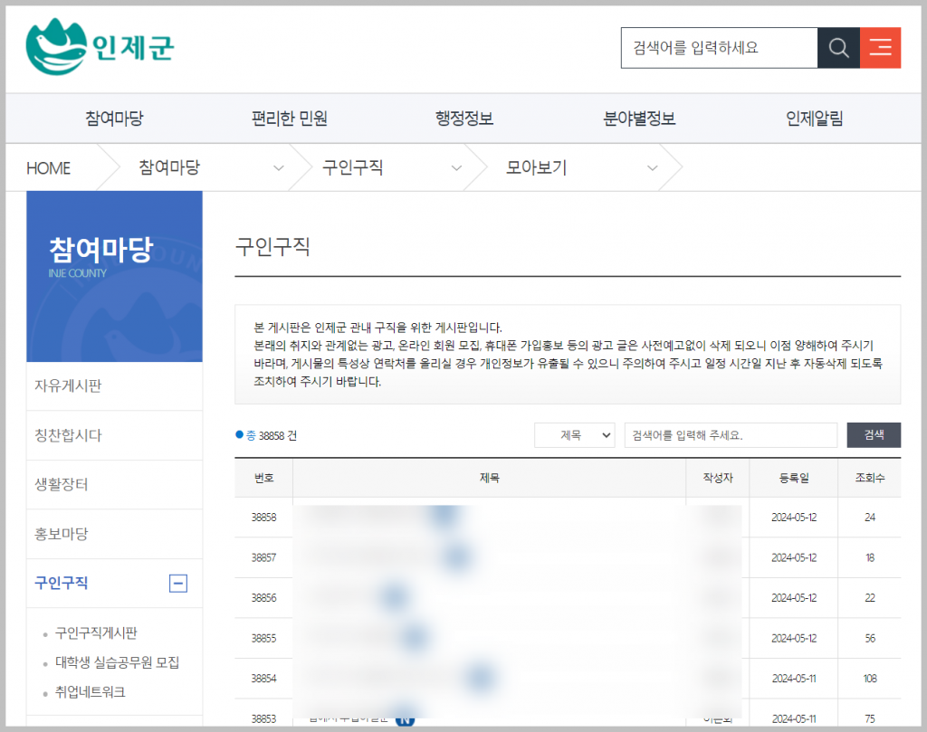Click post number 38858
Viewport: 927px width, 732px height.
pos(263,518)
